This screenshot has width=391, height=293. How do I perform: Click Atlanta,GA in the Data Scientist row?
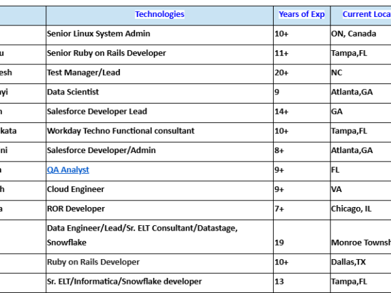(x=361, y=93)
